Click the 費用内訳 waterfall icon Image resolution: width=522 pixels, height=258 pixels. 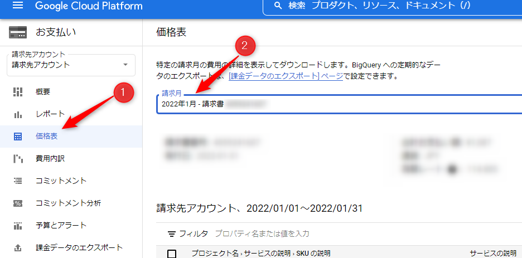pos(18,159)
